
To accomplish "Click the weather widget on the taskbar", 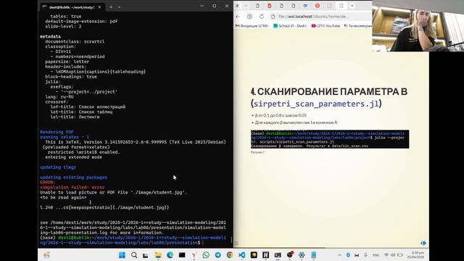I will [x=46, y=255].
